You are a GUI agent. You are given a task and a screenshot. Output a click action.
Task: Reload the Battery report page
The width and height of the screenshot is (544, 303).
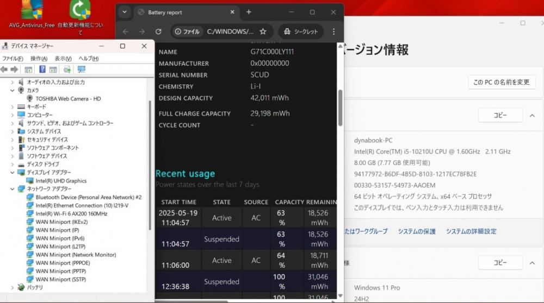pos(158,31)
